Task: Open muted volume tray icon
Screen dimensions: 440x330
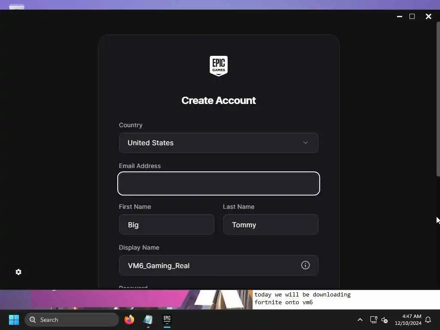Action: click(x=385, y=320)
